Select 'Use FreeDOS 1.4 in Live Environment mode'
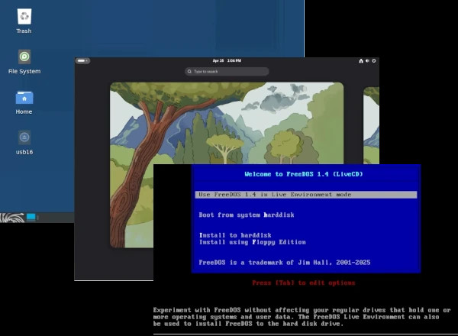This screenshot has height=336, width=458. click(306, 195)
